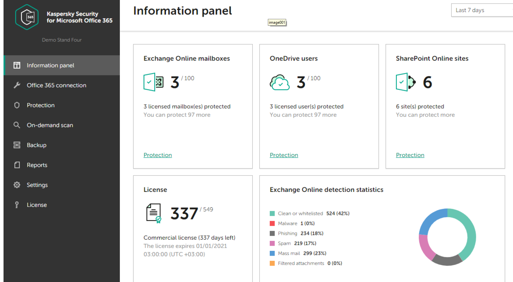The image size is (513, 282).
Task: Open the Reports section
Action: click(62, 165)
